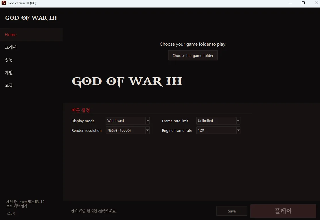Expand the Engine frame rate 120 dropdown

click(x=218, y=130)
